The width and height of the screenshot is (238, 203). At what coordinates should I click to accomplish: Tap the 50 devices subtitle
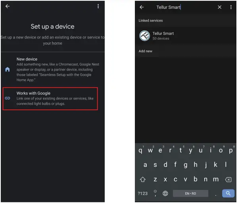(x=161, y=38)
